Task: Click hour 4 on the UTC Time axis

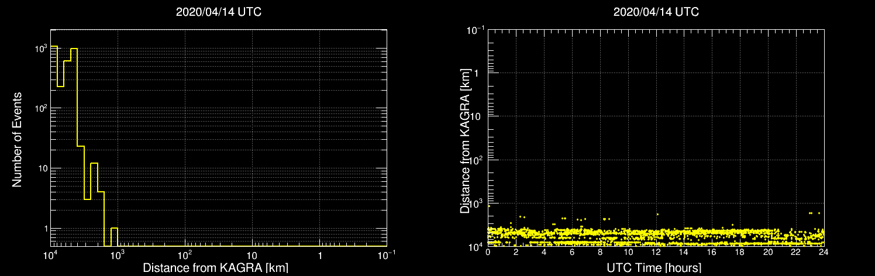Action: click(544, 252)
